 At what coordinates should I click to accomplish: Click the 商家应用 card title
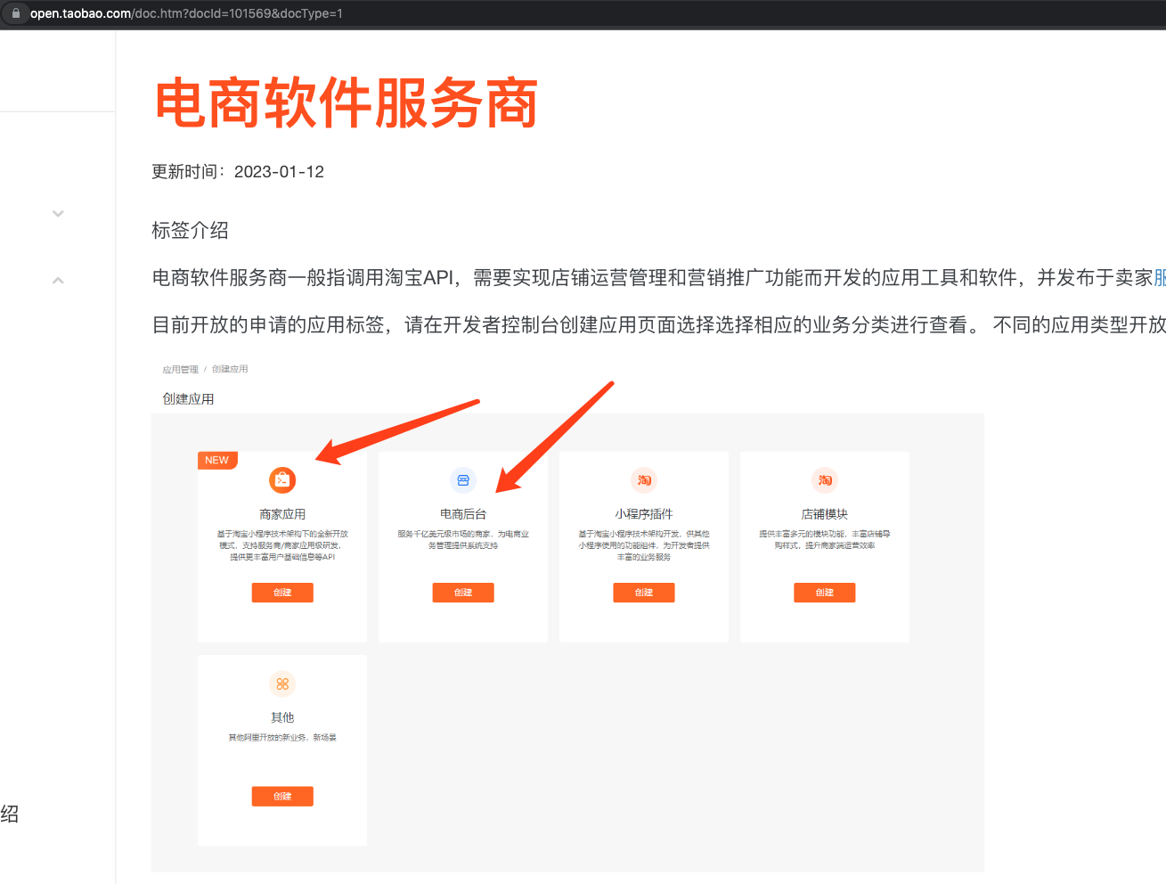tap(282, 514)
